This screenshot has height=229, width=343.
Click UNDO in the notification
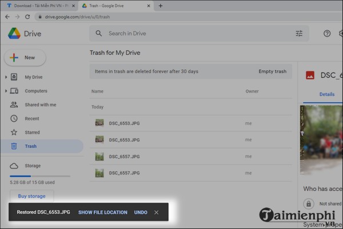[x=141, y=212]
